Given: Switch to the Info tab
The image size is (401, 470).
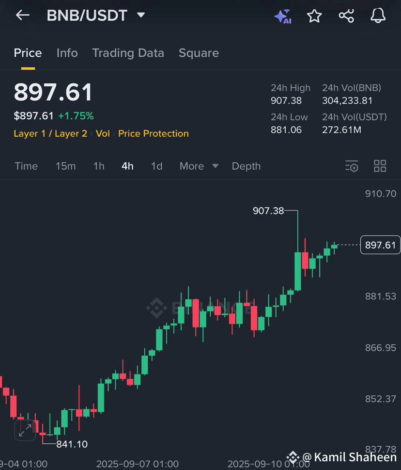Looking at the screenshot, I should click(x=67, y=53).
